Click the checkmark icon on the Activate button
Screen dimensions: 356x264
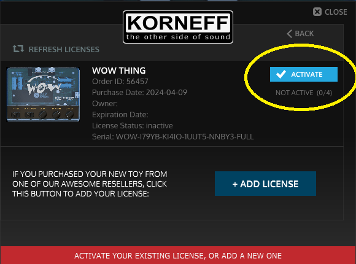281,74
